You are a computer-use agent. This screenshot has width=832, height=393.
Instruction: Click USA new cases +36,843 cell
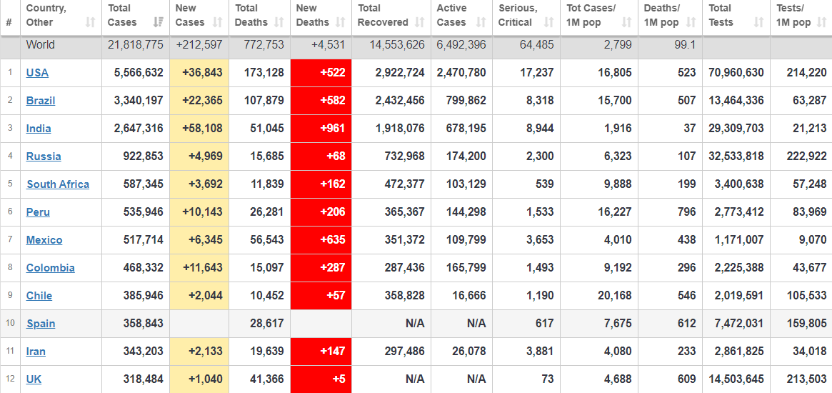(199, 73)
